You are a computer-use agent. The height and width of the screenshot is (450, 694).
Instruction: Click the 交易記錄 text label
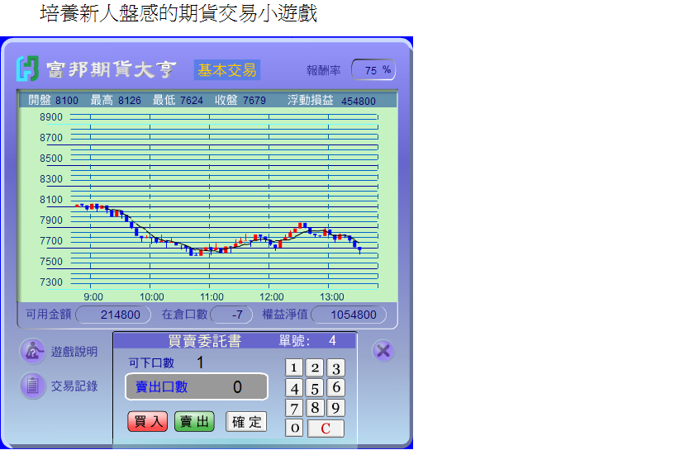(74, 386)
